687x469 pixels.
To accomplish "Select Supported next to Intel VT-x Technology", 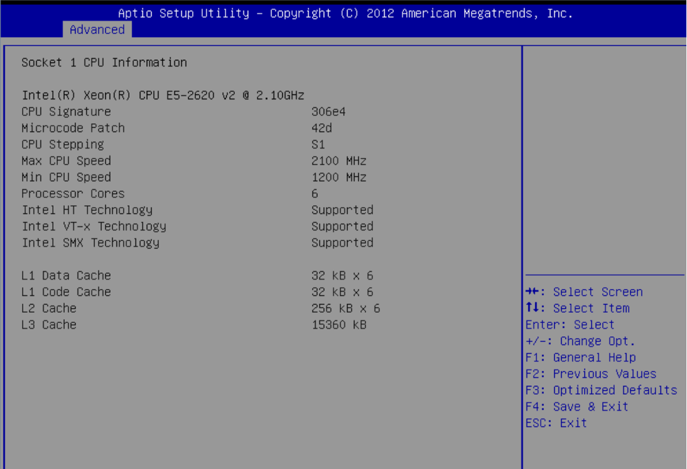I will pos(342,227).
